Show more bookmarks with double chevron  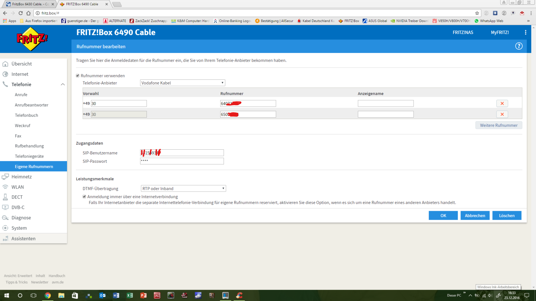[528, 21]
